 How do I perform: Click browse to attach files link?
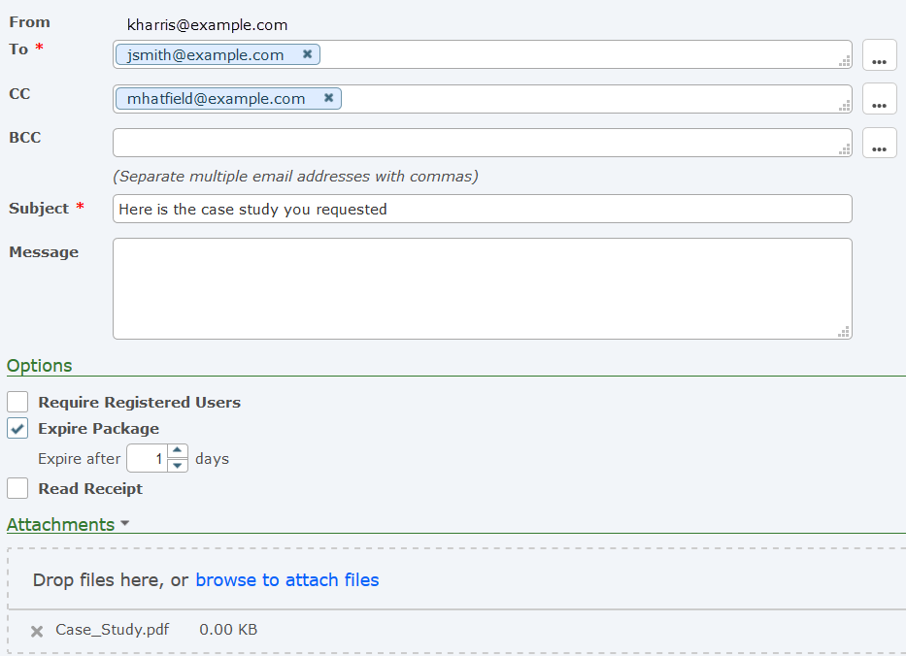coord(286,580)
